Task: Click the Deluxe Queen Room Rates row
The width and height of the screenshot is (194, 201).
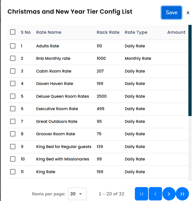Action: (62, 96)
